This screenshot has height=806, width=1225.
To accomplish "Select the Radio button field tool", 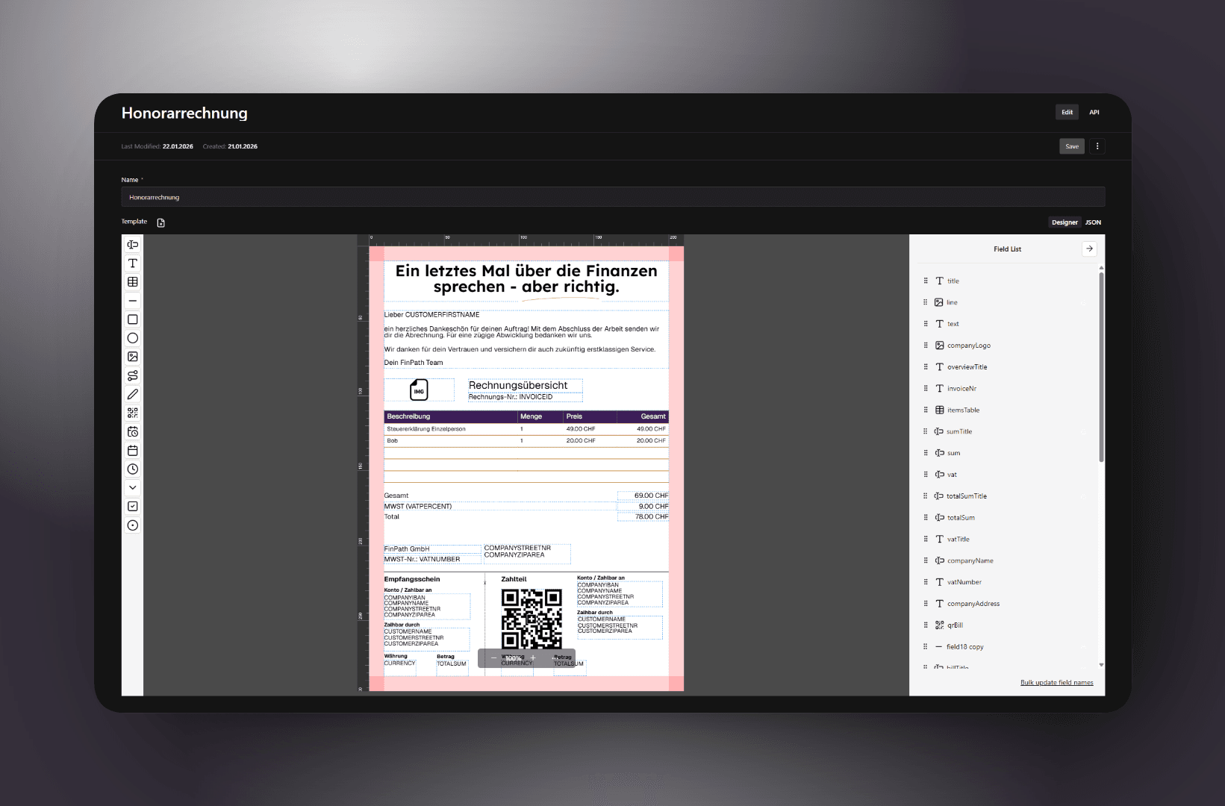I will tap(132, 525).
